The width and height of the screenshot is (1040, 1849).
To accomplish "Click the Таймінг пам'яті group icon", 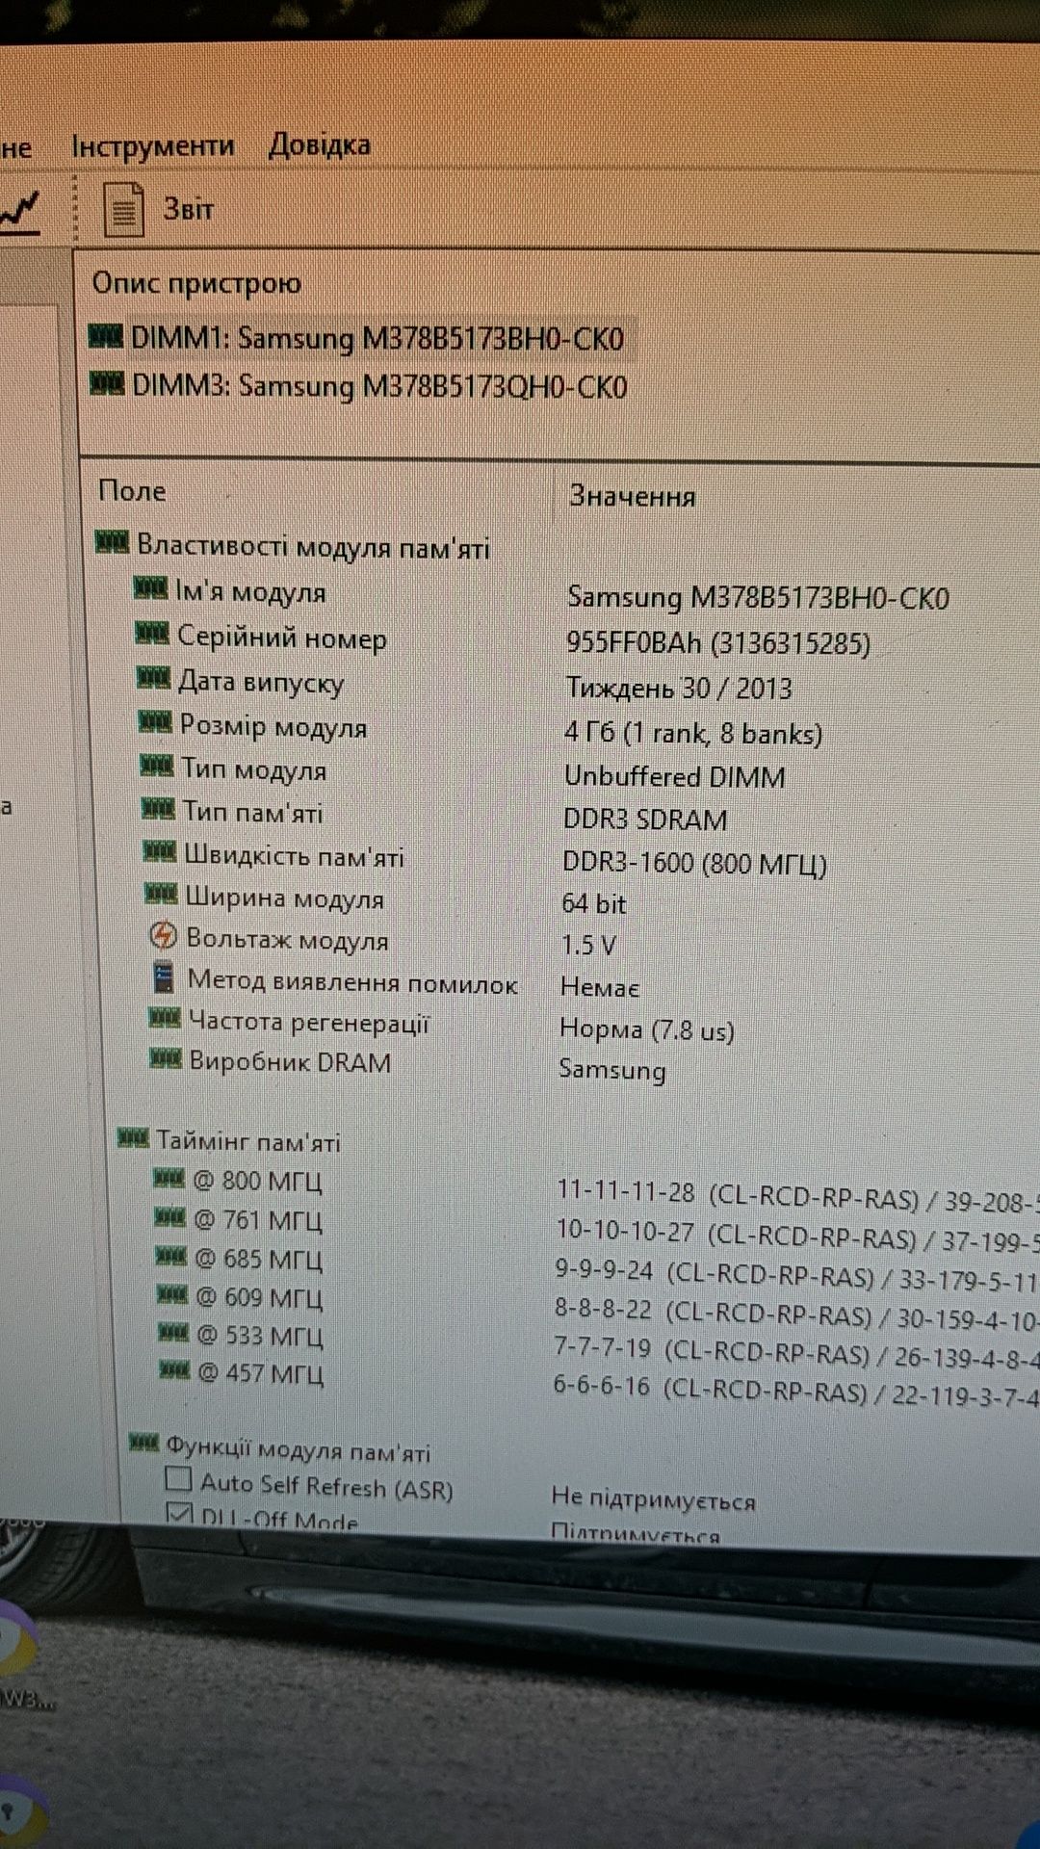I will point(133,1138).
